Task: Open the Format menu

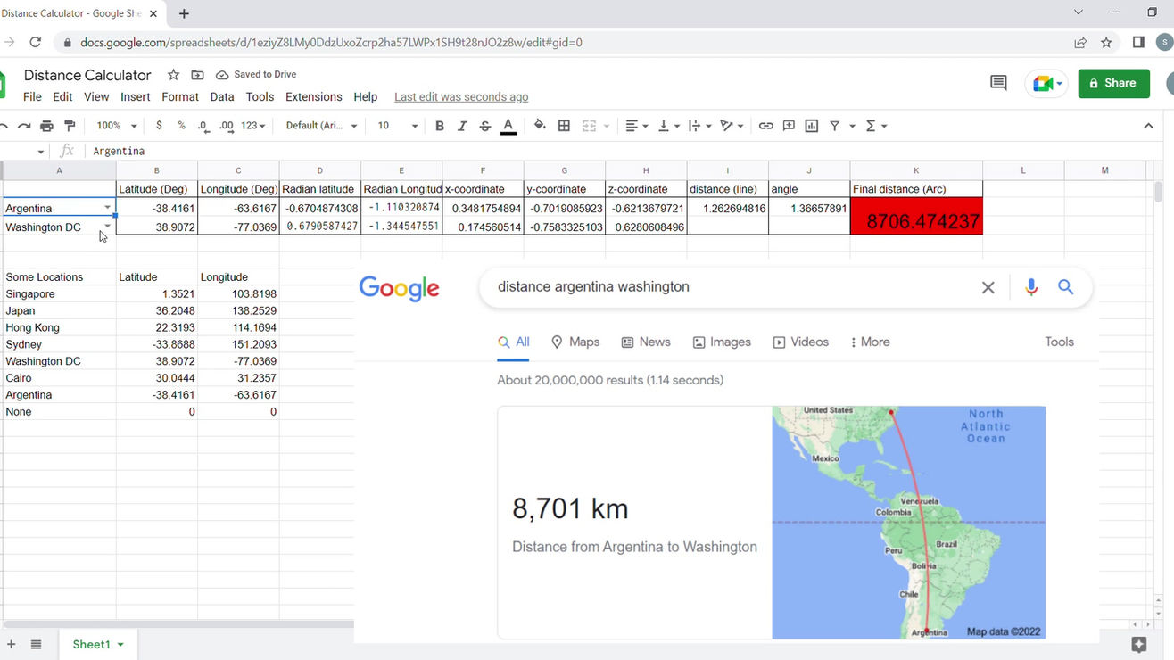Action: pyautogui.click(x=180, y=97)
